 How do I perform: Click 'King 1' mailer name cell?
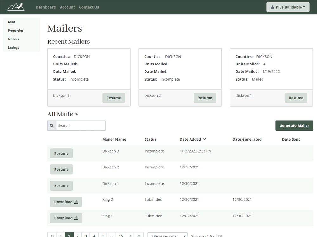point(107,216)
